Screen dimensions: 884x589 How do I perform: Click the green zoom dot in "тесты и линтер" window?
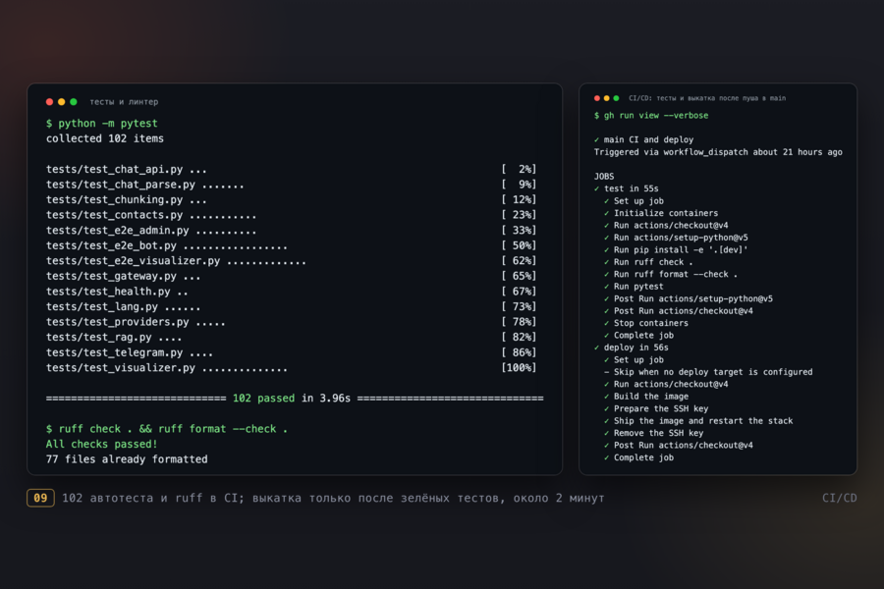[x=74, y=102]
